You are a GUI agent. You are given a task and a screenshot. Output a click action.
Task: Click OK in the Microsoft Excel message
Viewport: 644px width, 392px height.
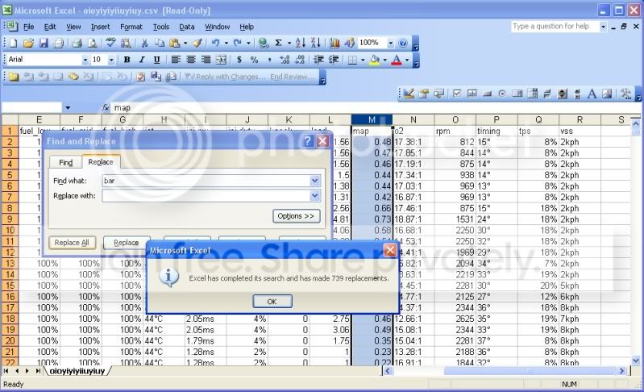272,301
